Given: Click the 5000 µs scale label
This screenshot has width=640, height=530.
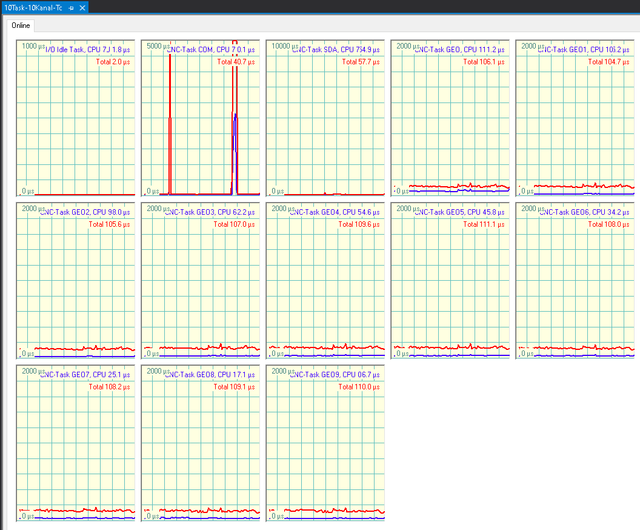Looking at the screenshot, I should 158,46.
